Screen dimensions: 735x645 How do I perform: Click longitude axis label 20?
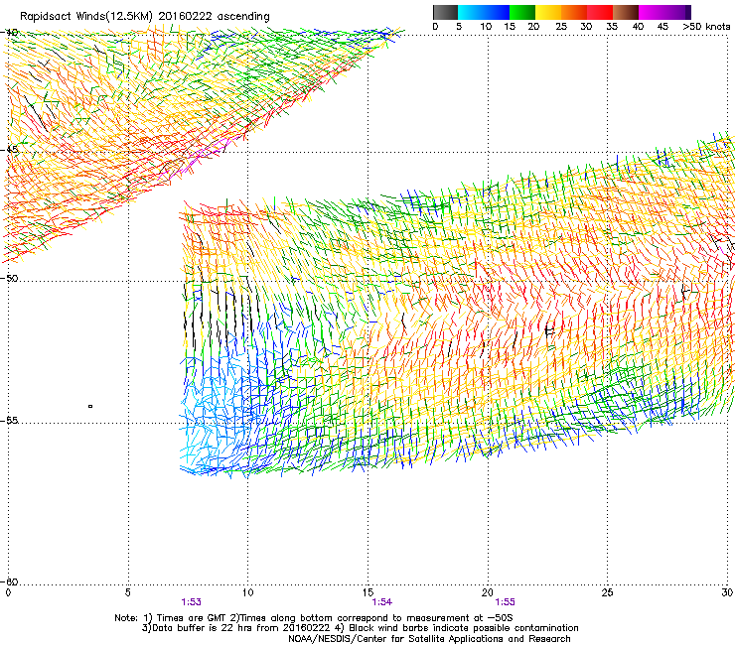click(x=488, y=592)
